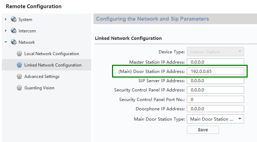The height and width of the screenshot is (142, 257).
Task: Expand the System tree node arrow
Action: tap(6, 19)
